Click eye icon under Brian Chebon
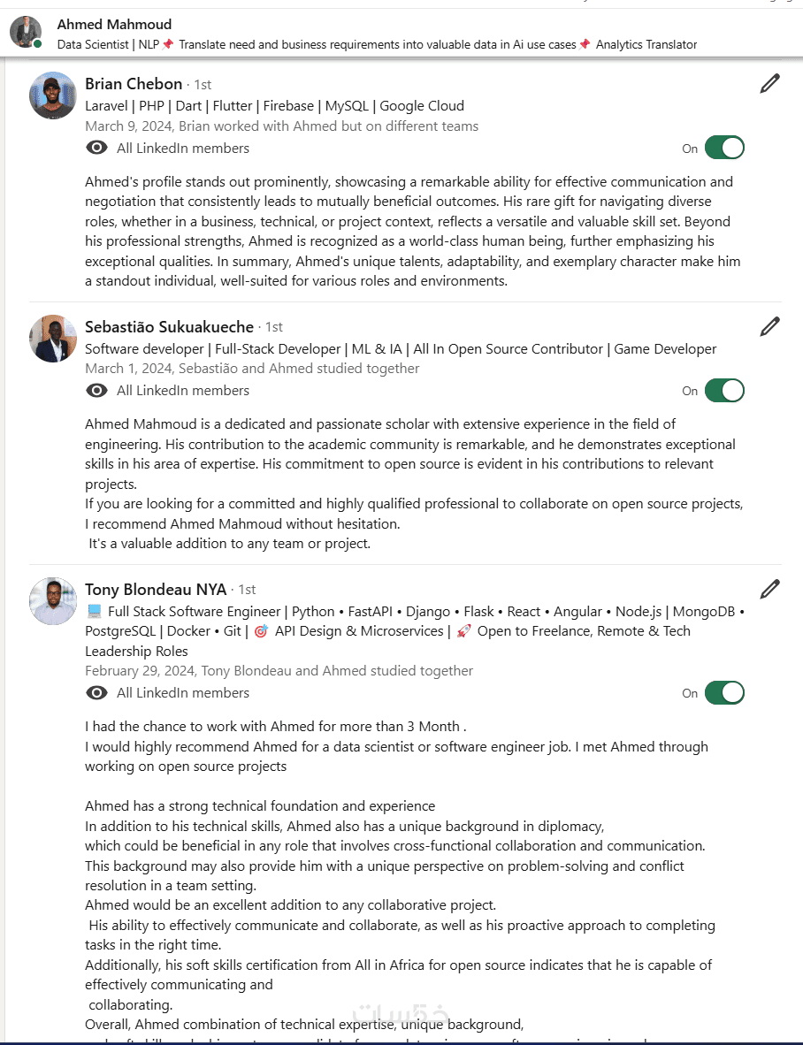Image resolution: width=803 pixels, height=1045 pixels. (96, 149)
